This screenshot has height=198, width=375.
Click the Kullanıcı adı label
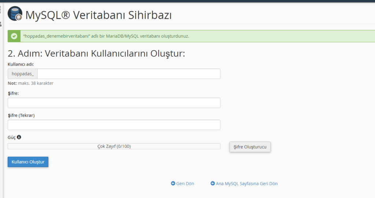coord(21,64)
